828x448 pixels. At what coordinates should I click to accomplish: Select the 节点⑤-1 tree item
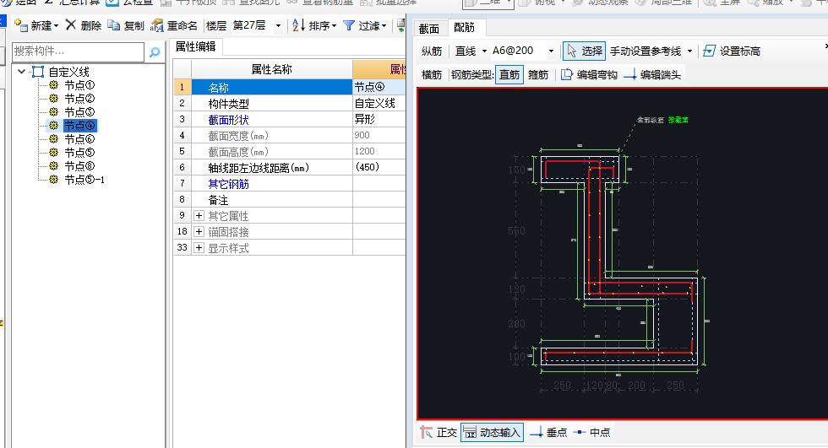84,180
